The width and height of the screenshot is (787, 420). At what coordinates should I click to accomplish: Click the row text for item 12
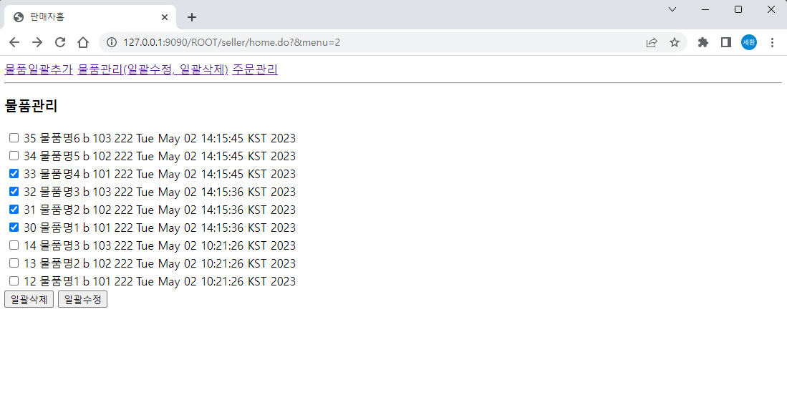160,282
